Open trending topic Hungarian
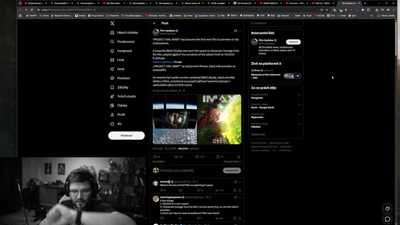The width and height of the screenshot is (400, 225). [x=257, y=98]
